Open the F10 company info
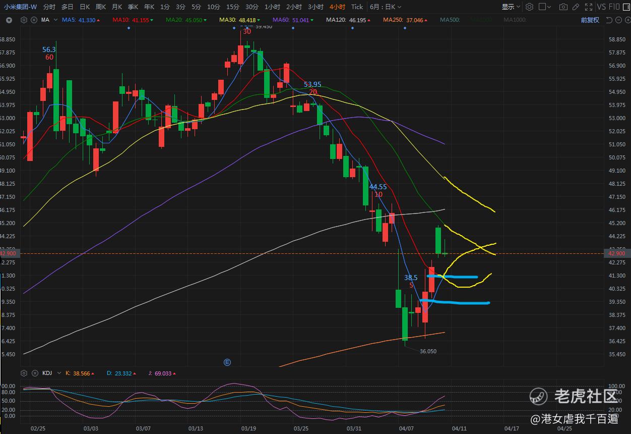The width and height of the screenshot is (631, 434). pos(614,7)
